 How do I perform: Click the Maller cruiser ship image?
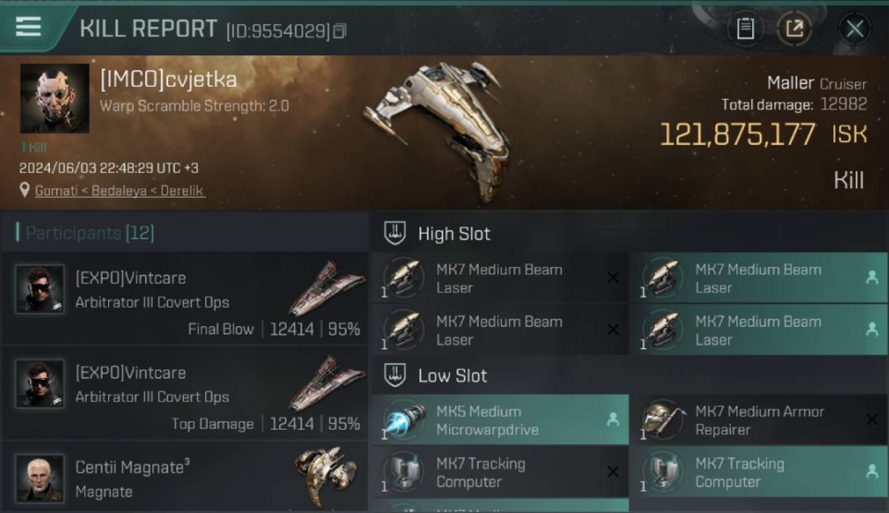click(x=438, y=130)
